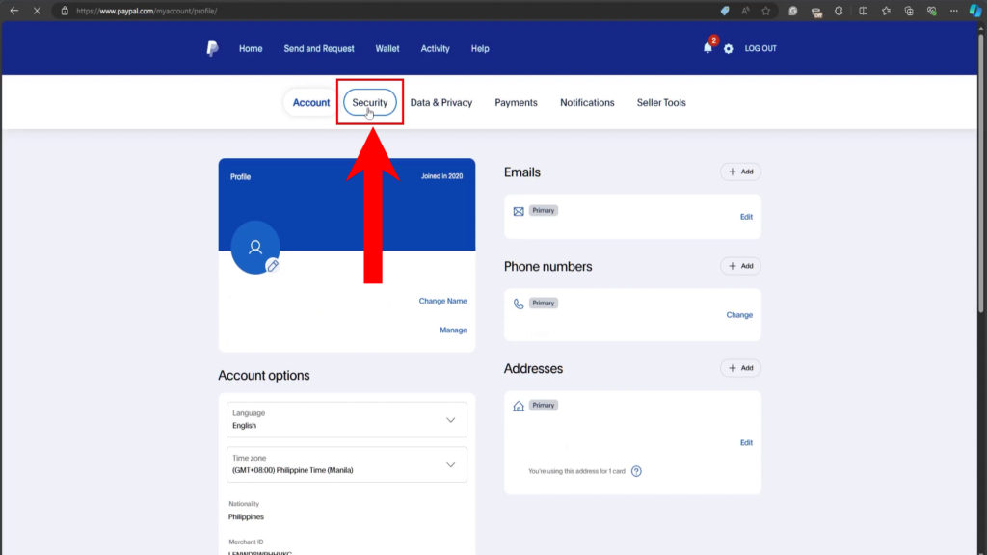Viewport: 987px width, 555px height.
Task: Click the email envelope icon
Action: coord(518,211)
